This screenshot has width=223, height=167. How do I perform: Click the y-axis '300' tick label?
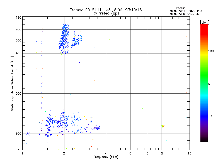click(x=19, y=70)
